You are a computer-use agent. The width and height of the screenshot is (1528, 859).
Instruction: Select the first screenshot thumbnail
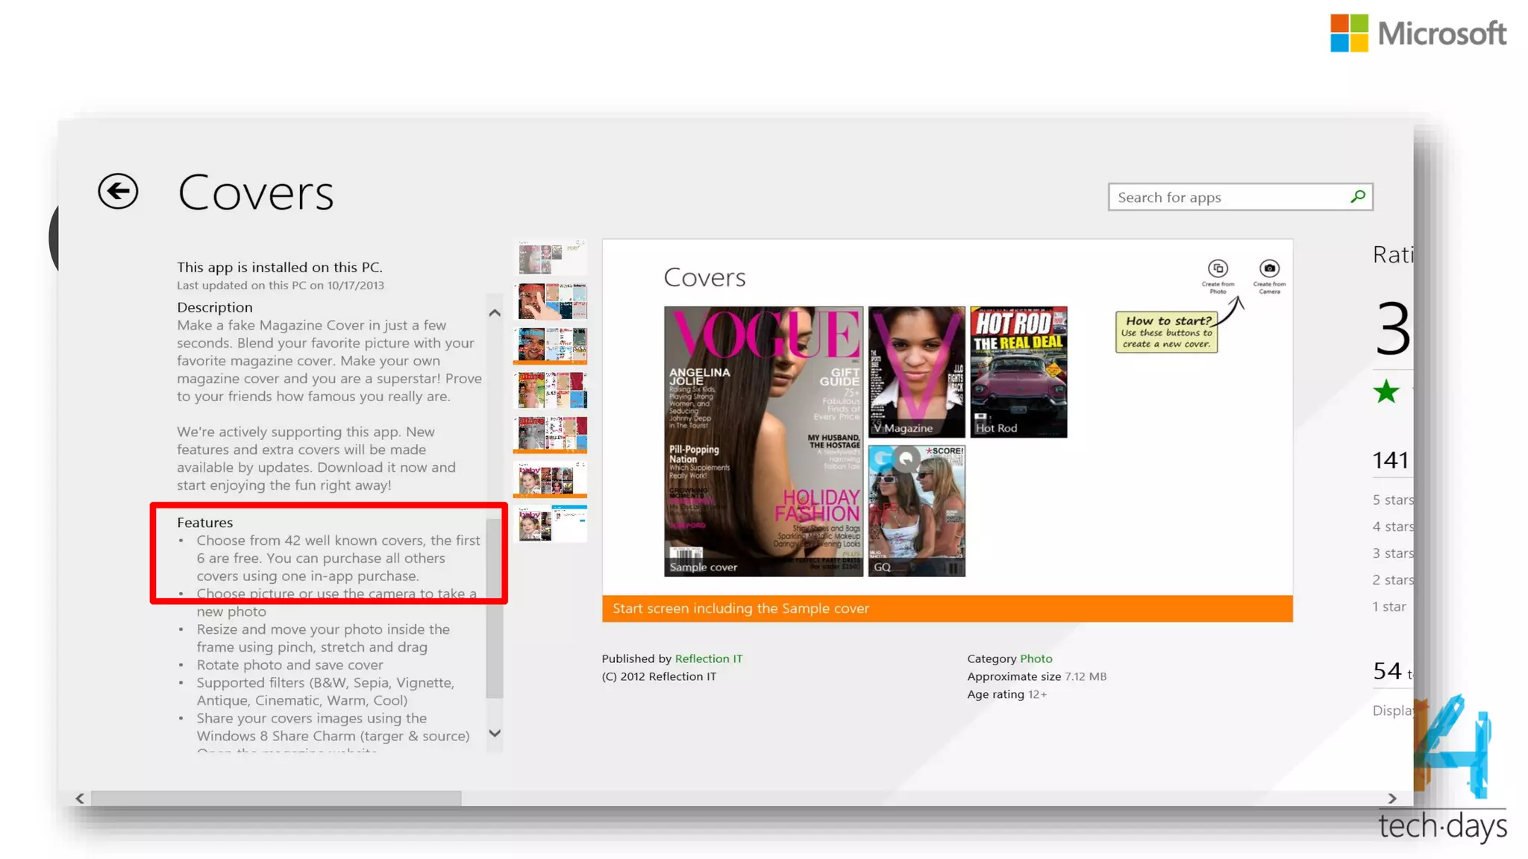coord(551,258)
